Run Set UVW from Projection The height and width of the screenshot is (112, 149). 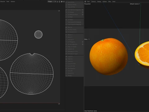[74, 10]
